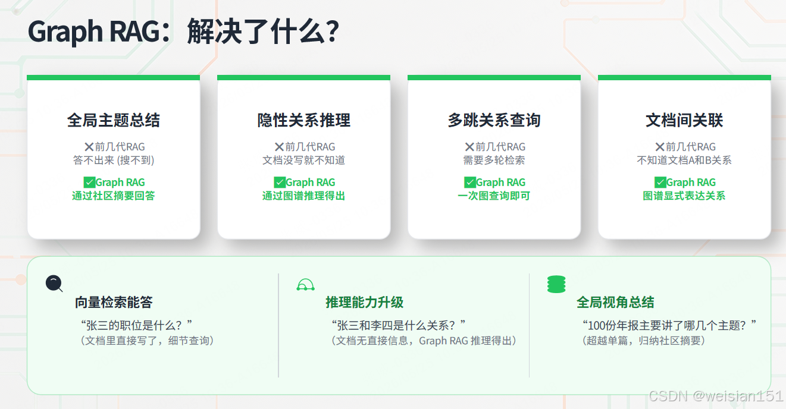This screenshot has width=786, height=409.
Task: Click the quote "张三的职位是什么？"
Action: pos(136,325)
